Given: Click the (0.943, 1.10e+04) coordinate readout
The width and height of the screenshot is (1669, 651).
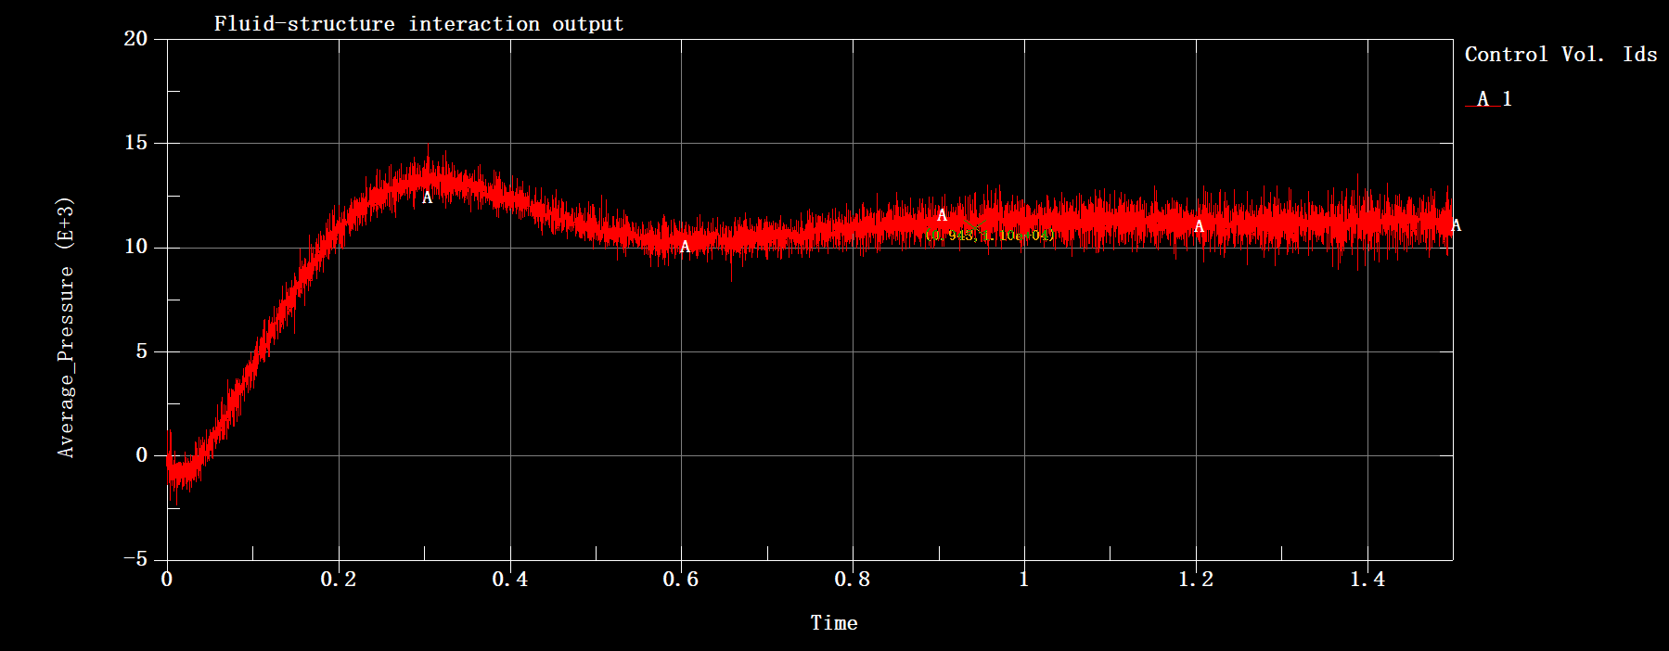Looking at the screenshot, I should point(991,236).
